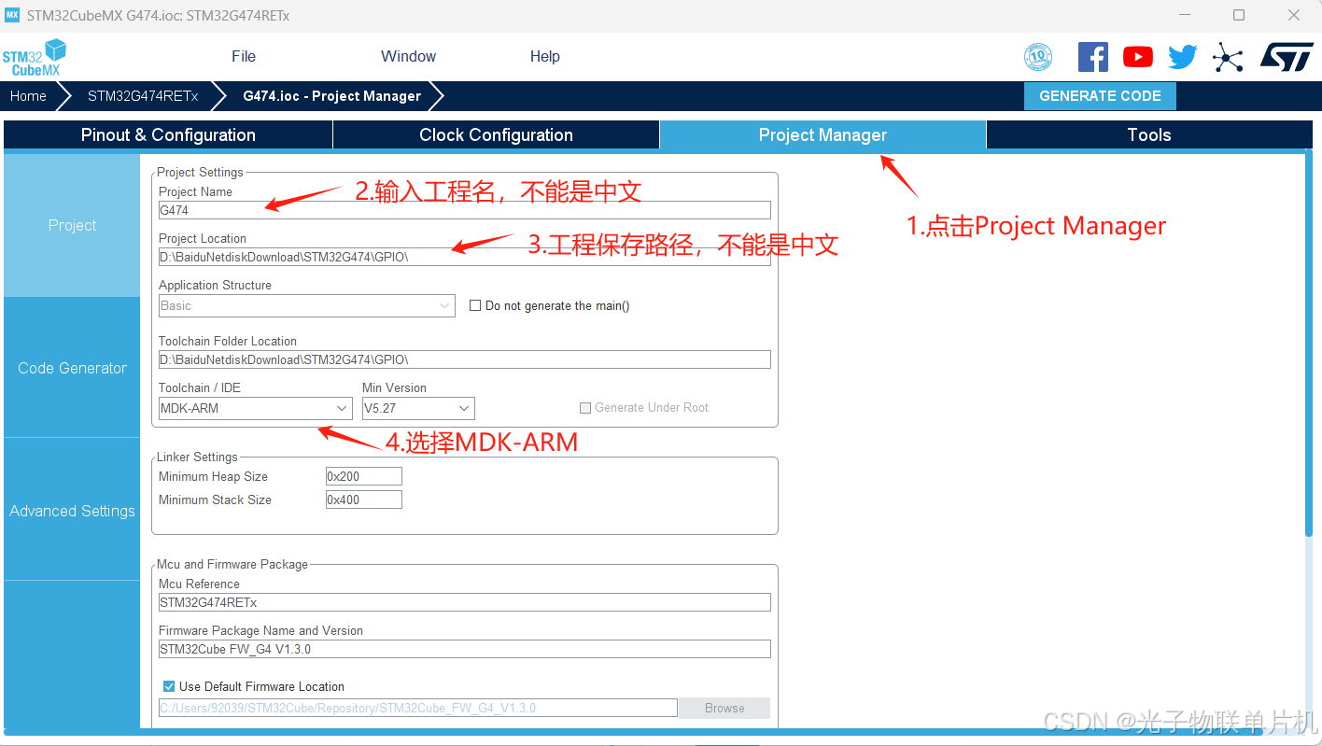The height and width of the screenshot is (746, 1322).
Task: Click G474.ioc - Project Manager breadcrumb
Action: 331,95
